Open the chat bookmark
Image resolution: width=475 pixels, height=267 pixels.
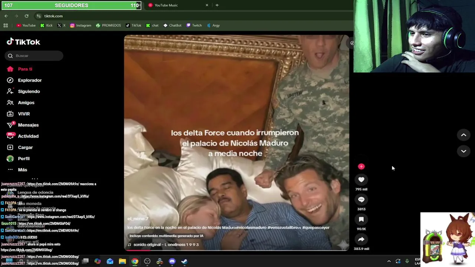[x=152, y=26]
